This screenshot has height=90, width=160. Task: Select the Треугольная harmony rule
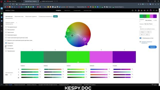tap(9, 32)
